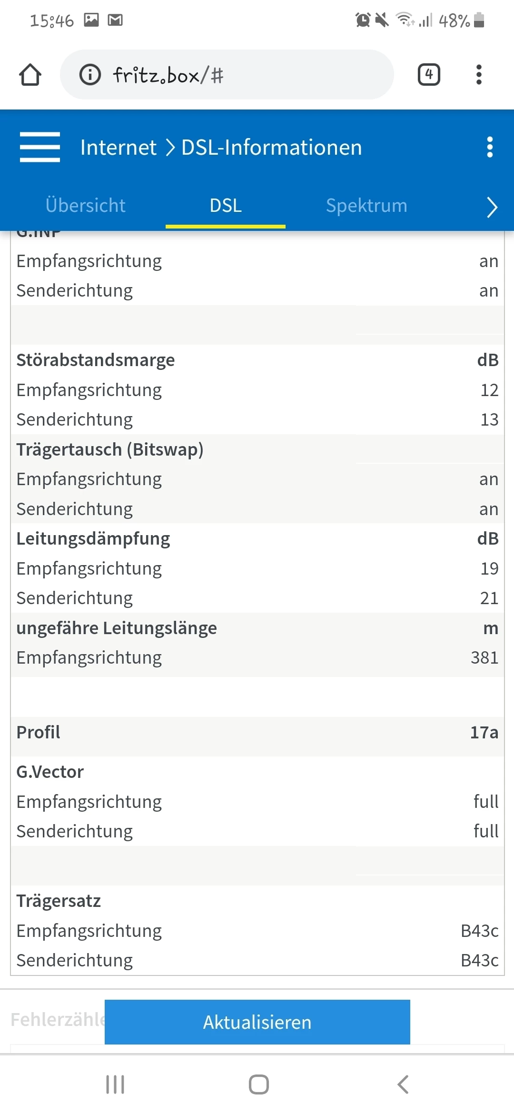Image resolution: width=514 pixels, height=1114 pixels.
Task: Switch to the Übersicht tab
Action: (x=86, y=206)
